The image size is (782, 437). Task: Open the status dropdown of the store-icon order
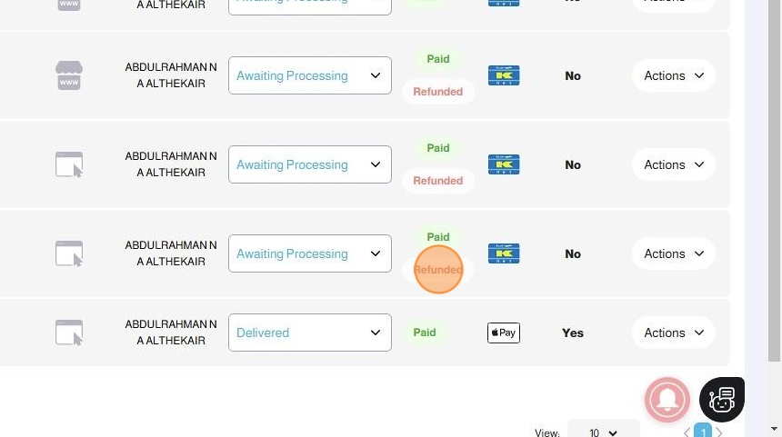click(x=309, y=75)
